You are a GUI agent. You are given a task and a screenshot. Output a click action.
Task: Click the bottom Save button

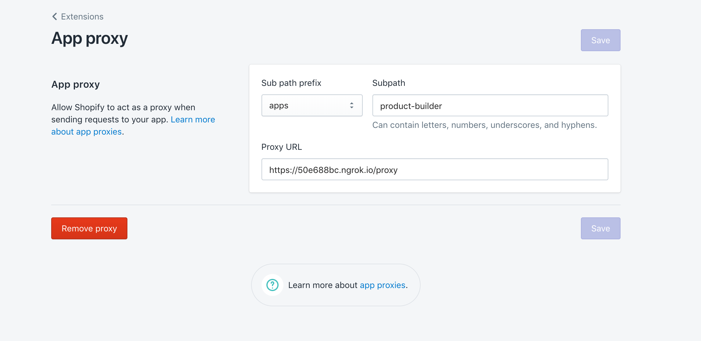(x=600, y=228)
